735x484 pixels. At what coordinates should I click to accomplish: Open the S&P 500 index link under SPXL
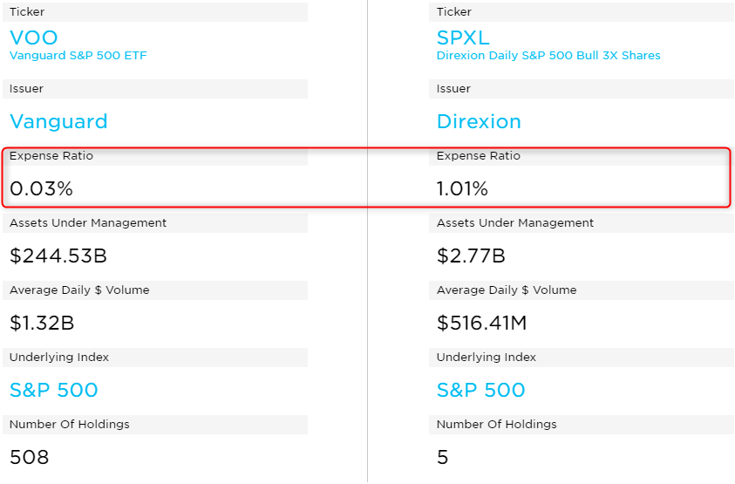click(x=481, y=390)
